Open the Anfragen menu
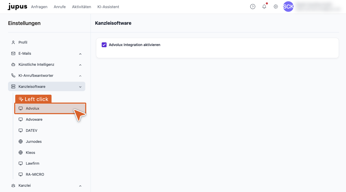This screenshot has width=346, height=192. (x=39, y=7)
